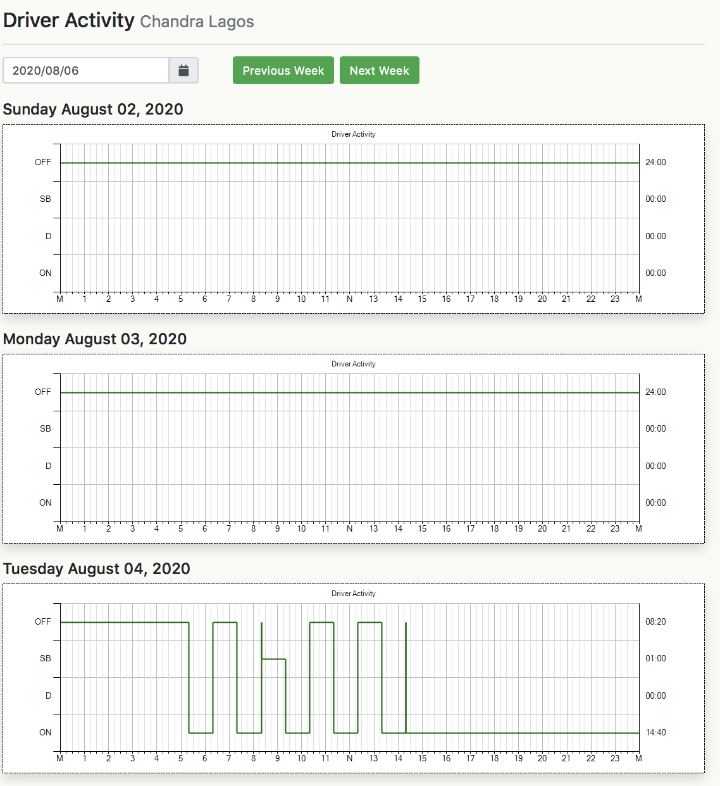Click the D axis label in Tuesday chart
This screenshot has width=720, height=786.
pyautogui.click(x=48, y=696)
